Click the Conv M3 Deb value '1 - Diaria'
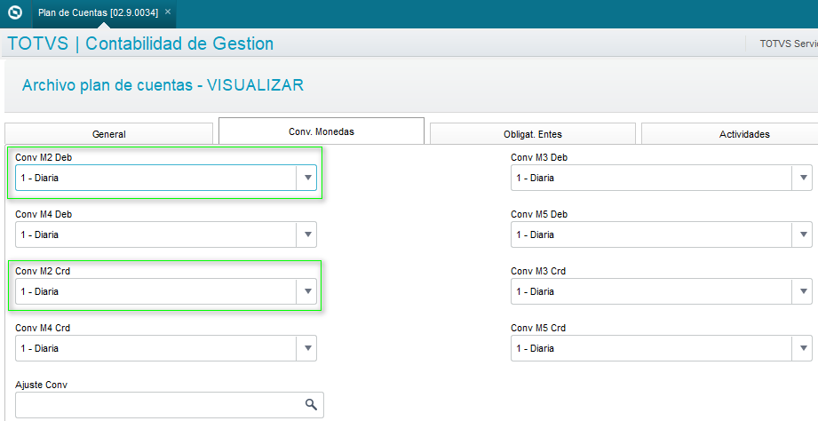This screenshot has width=818, height=421. click(536, 178)
